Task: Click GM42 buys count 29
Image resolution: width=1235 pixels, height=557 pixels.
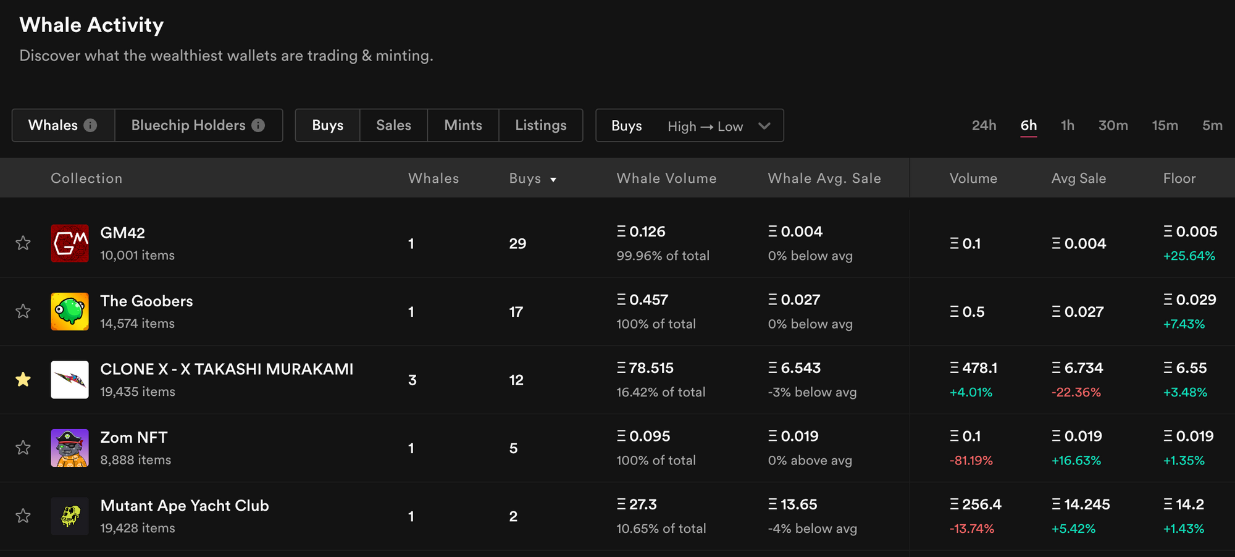Action: 517,243
